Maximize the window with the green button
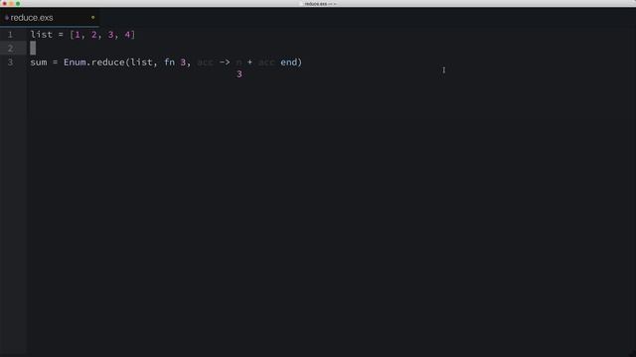The width and height of the screenshot is (636, 357). point(18,4)
